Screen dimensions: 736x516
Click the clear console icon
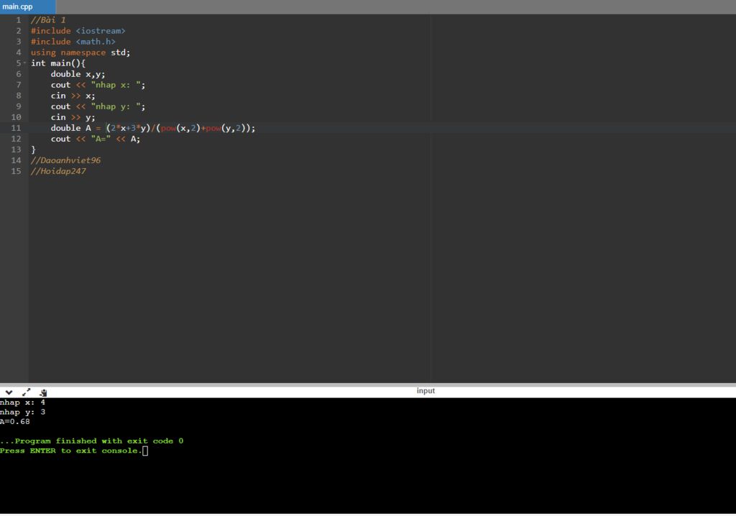click(43, 392)
